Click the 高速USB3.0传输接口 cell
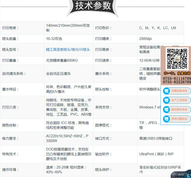 coord(156,139)
